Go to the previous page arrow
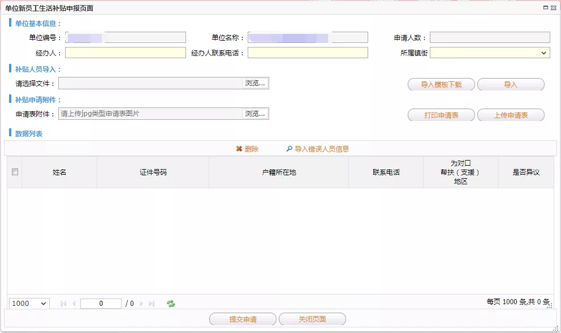561x333 pixels. point(74,304)
